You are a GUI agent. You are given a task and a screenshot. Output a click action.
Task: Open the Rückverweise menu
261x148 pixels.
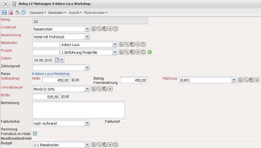click(x=96, y=13)
